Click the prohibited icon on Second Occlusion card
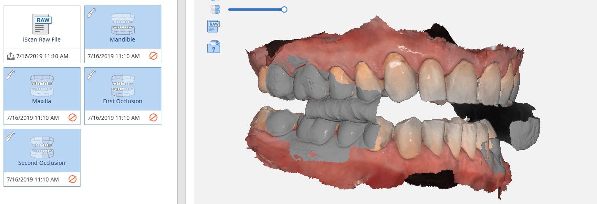Viewport: 597px width, 204px height. [73, 179]
